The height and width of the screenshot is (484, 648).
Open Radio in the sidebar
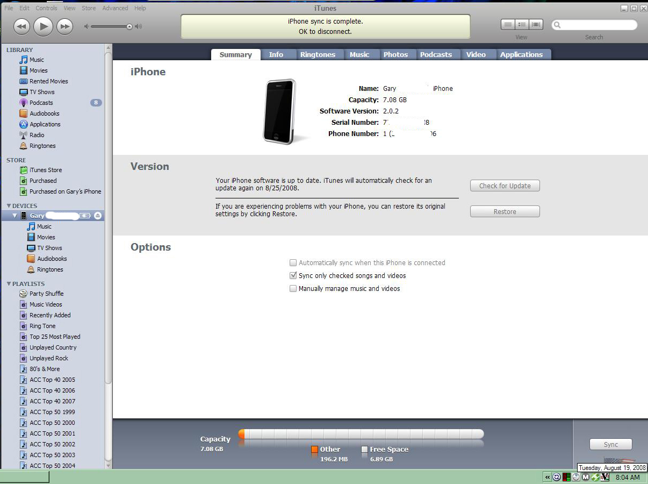point(37,135)
